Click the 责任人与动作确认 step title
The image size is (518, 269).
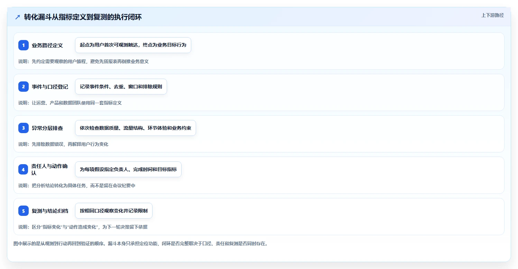pos(49,169)
